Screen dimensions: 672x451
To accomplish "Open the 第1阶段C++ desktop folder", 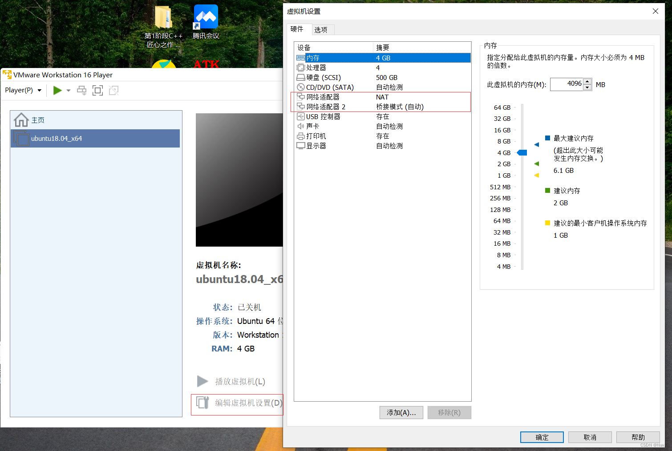I will coord(164,27).
